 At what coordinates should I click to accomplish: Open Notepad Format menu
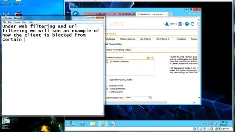[x=17, y=22]
